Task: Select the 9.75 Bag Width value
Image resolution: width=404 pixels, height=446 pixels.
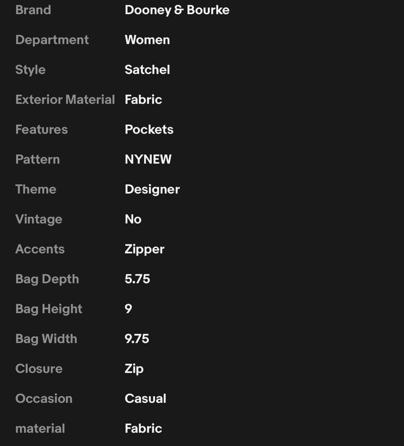Action: tap(136, 339)
